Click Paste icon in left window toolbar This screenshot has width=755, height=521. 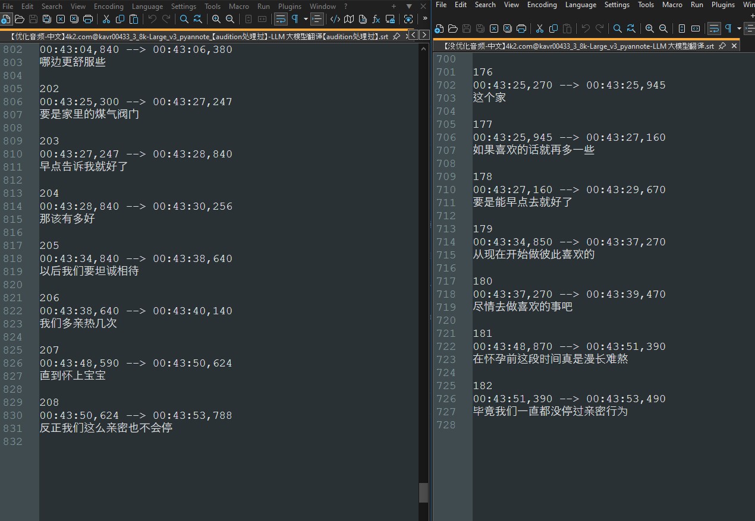[x=134, y=19]
